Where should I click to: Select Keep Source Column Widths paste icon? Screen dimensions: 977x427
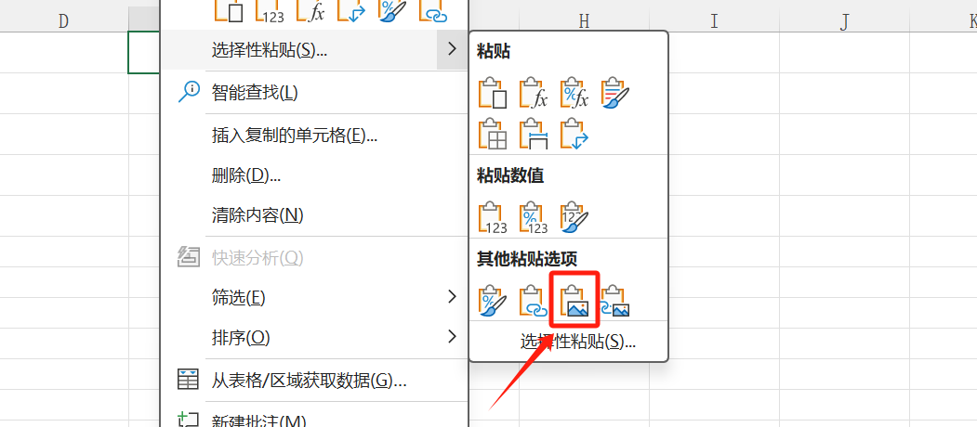(x=534, y=134)
